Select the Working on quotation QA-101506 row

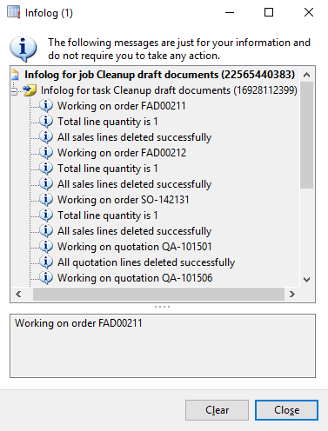(x=135, y=278)
